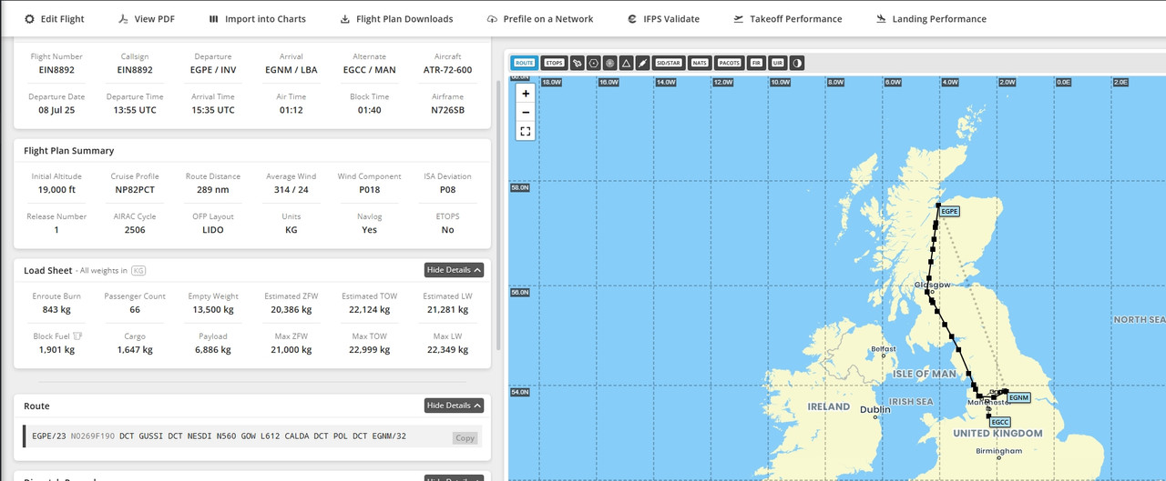This screenshot has height=481, width=1166.
Task: Click the Block Fuel info icon
Action: [x=78, y=336]
